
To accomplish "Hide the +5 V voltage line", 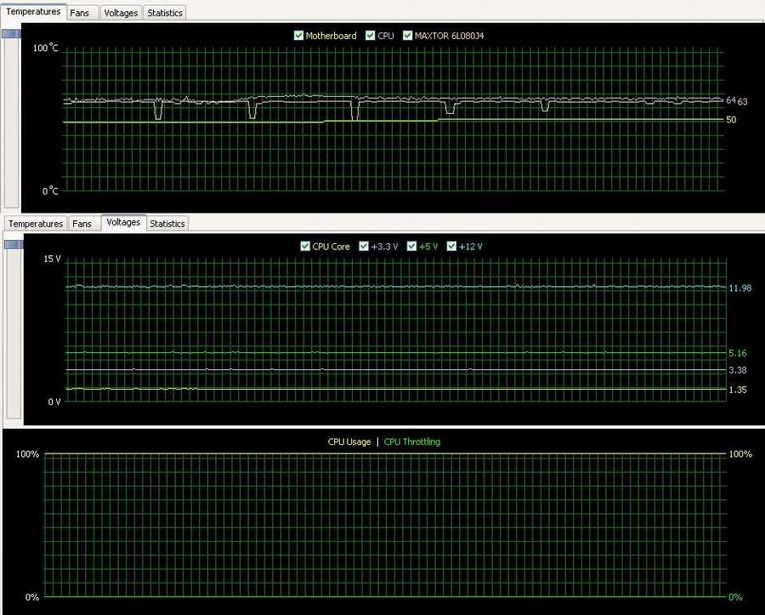I will [x=412, y=247].
